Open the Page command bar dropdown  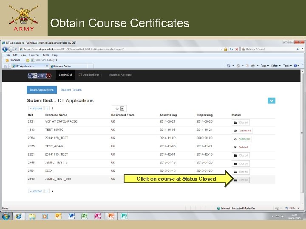(x=265, y=66)
